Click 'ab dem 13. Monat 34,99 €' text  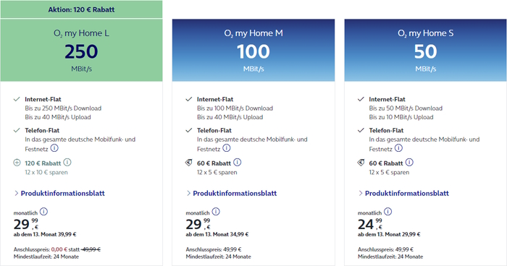[217, 234]
